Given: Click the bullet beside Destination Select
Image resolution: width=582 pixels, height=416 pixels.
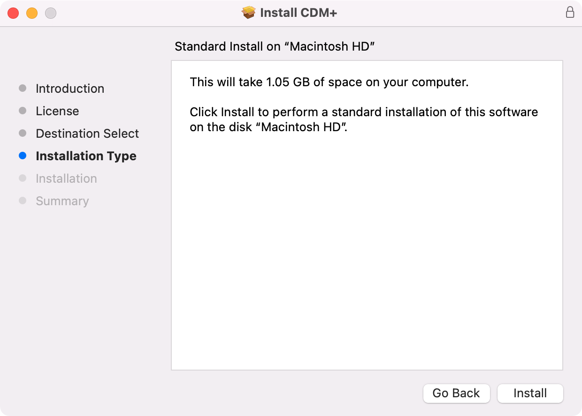Looking at the screenshot, I should [23, 134].
